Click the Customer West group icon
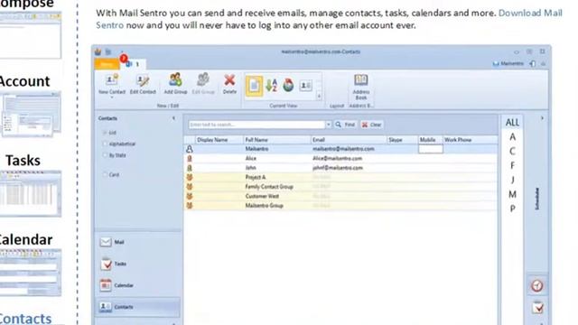 (190, 197)
